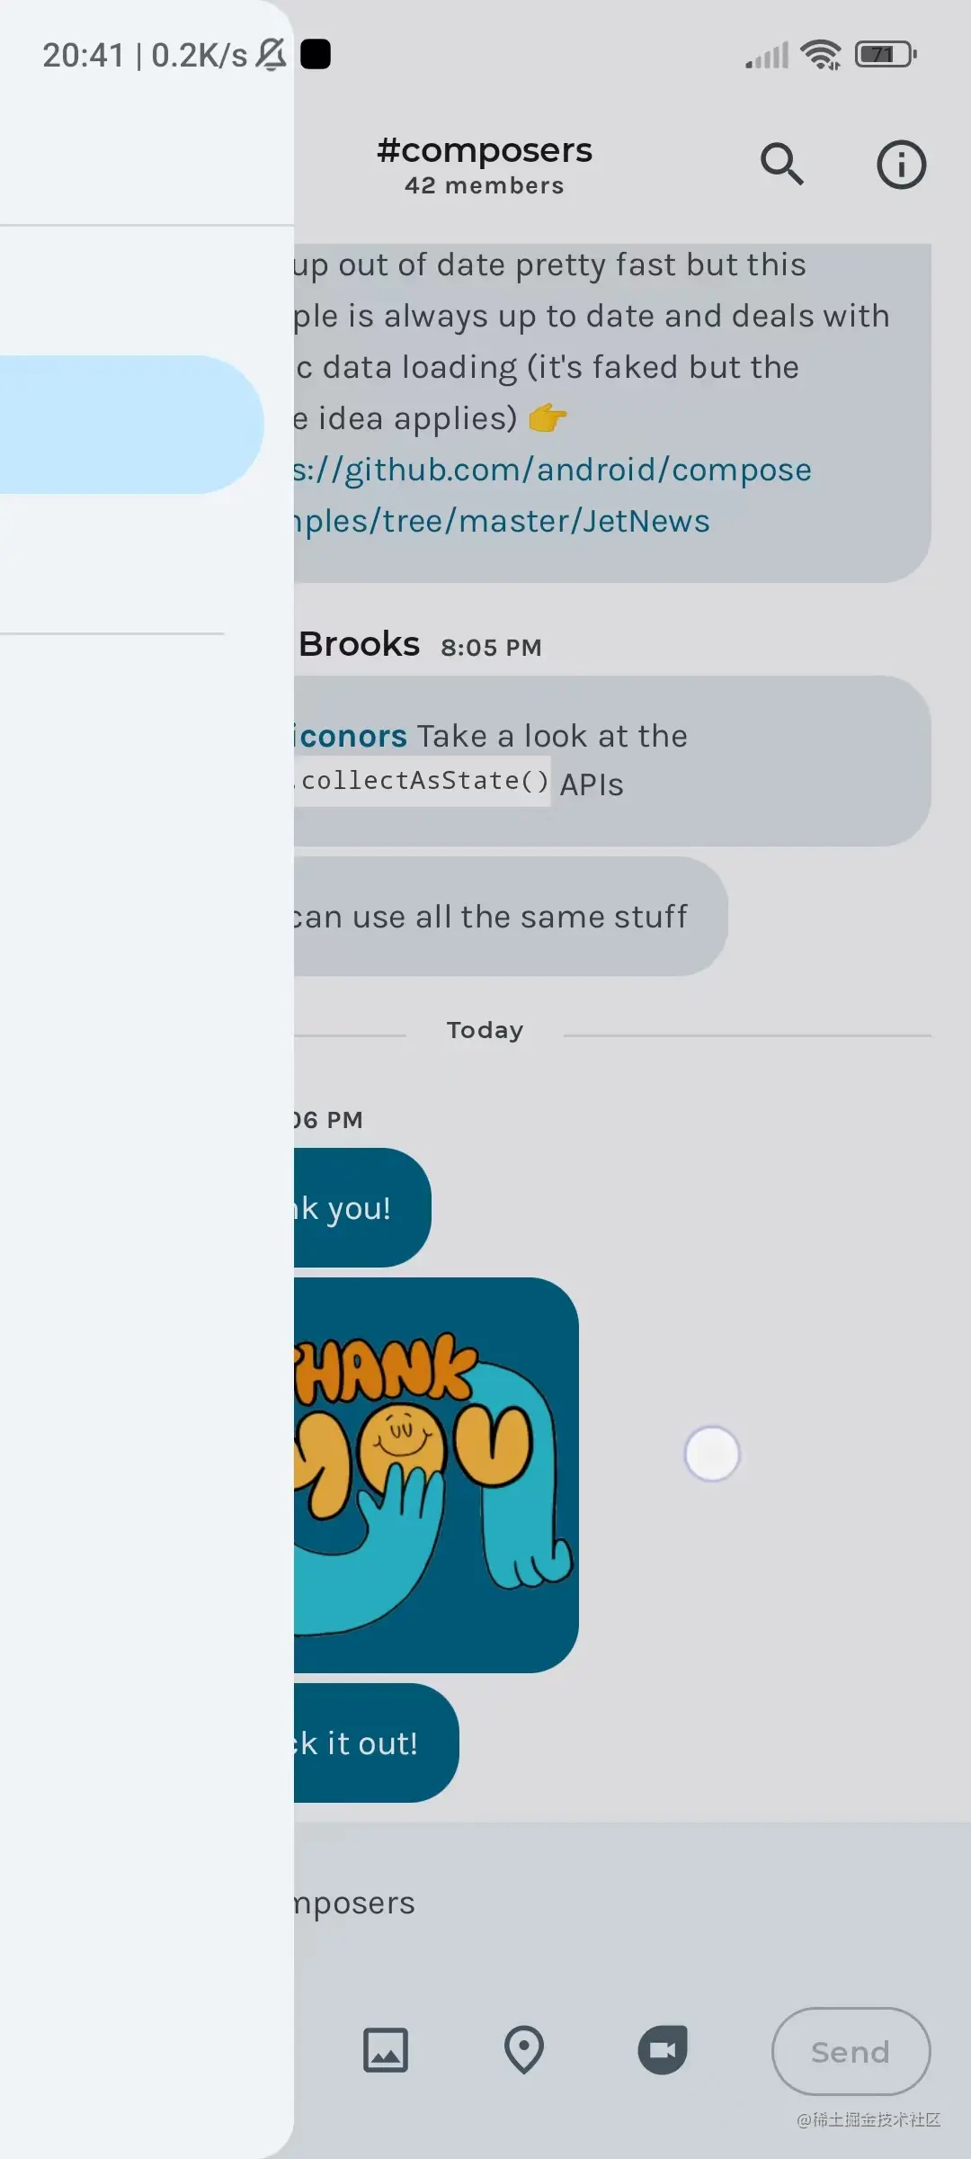Start a video chat
This screenshot has width=971, height=2159.
click(663, 2050)
